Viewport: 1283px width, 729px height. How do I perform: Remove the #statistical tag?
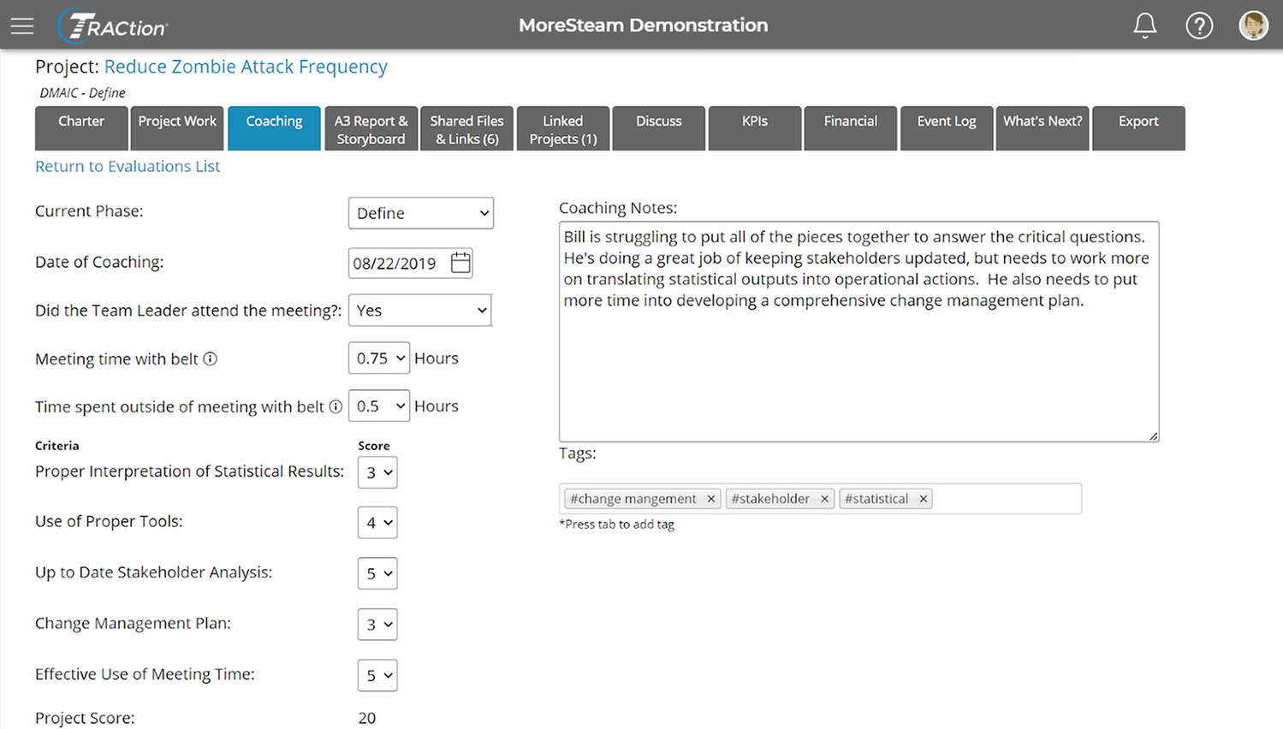coord(923,499)
